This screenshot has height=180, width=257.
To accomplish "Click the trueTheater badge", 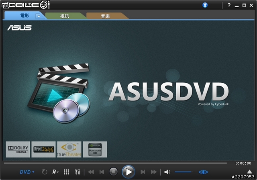I will pos(69,149).
